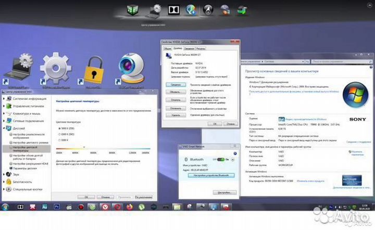Select the 6500 K (D65) radio button
The image size is (375, 230).
tap(59, 134)
